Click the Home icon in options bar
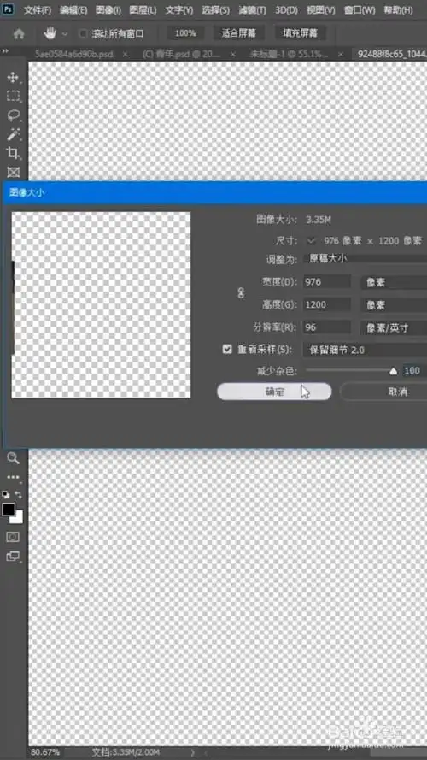The height and width of the screenshot is (760, 427). pos(19,33)
